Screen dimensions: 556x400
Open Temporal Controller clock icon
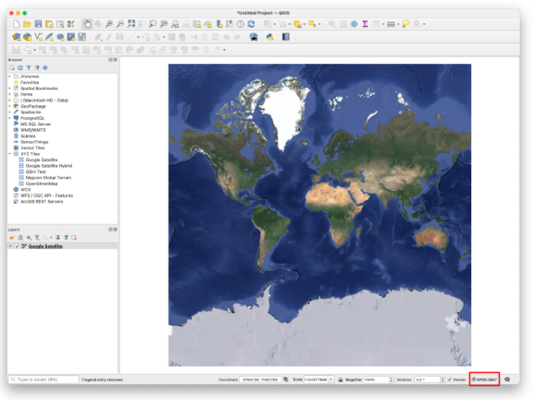[x=240, y=24]
